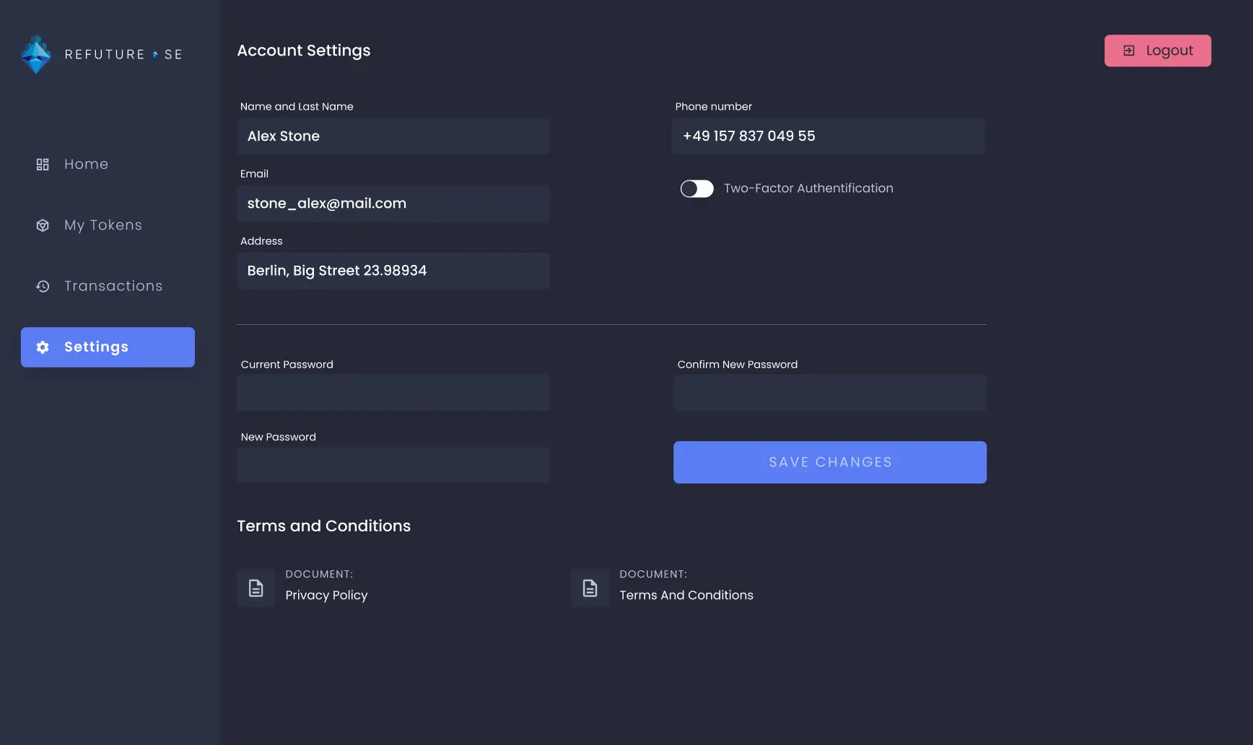
Task: Click the Settings gear icon
Action: [x=43, y=347]
